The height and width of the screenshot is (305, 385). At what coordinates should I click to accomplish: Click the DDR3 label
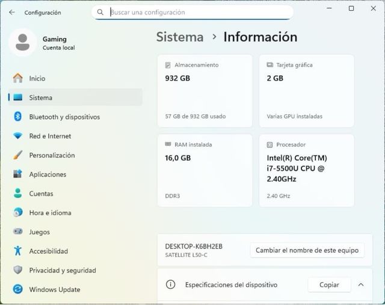click(x=173, y=196)
